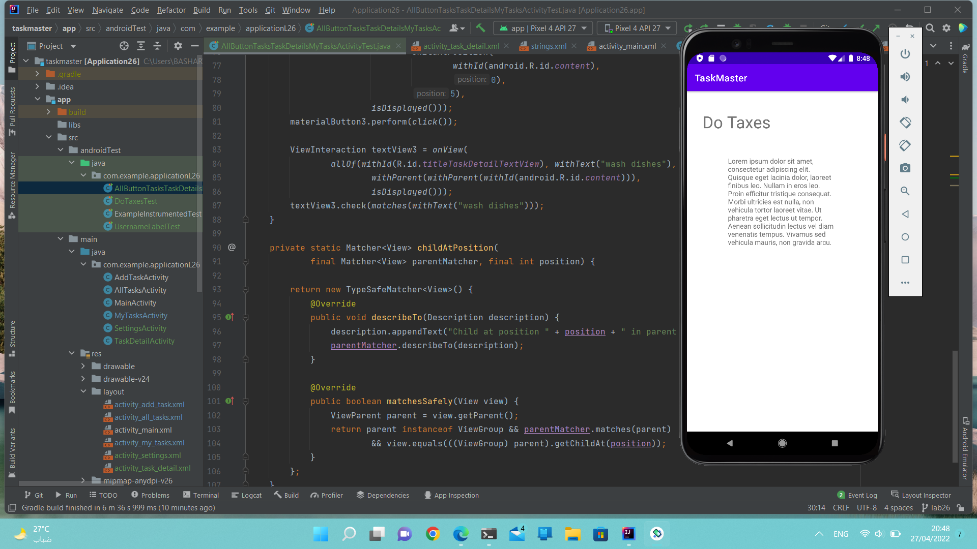Hide the Project panel with minus icon
Screen dimensions: 977x549
tap(194, 46)
